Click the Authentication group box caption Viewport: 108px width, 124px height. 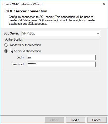tap(14, 39)
